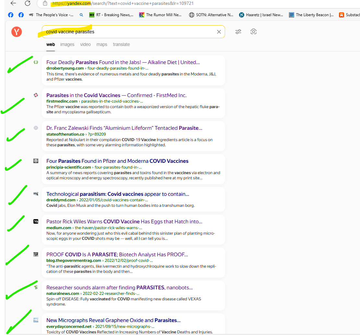This screenshot has height=335, width=360.
Task: Click FirstMed result favicon
Action: 36,95
